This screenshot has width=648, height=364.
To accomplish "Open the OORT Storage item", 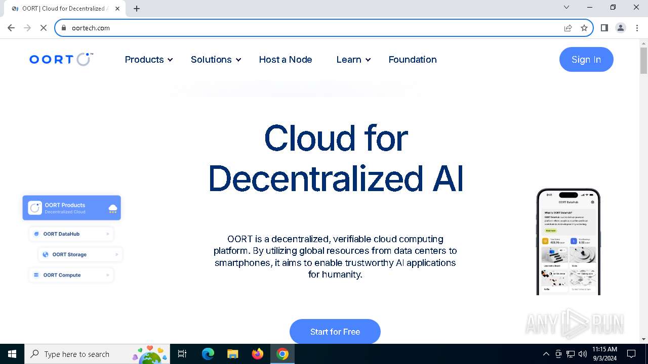I will (x=80, y=254).
